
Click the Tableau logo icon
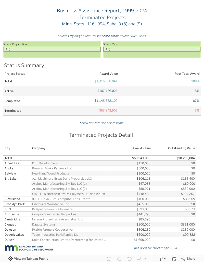coord(10,258)
